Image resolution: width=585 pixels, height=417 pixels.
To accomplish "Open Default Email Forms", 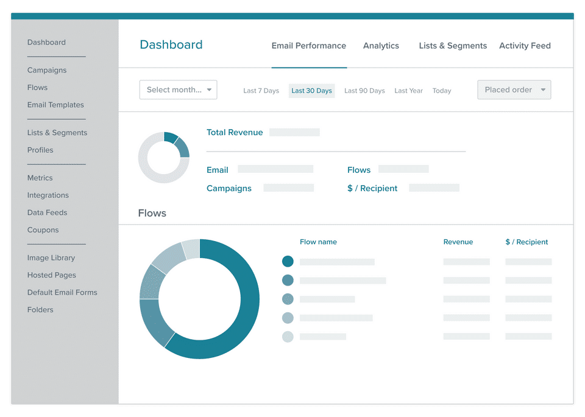I will pyautogui.click(x=62, y=293).
